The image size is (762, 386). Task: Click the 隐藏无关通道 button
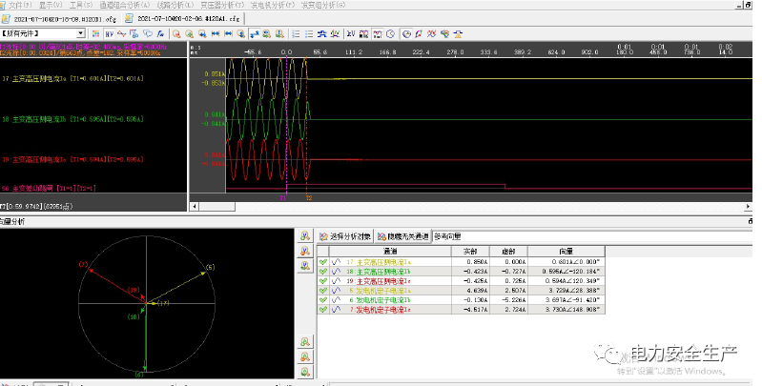point(402,235)
